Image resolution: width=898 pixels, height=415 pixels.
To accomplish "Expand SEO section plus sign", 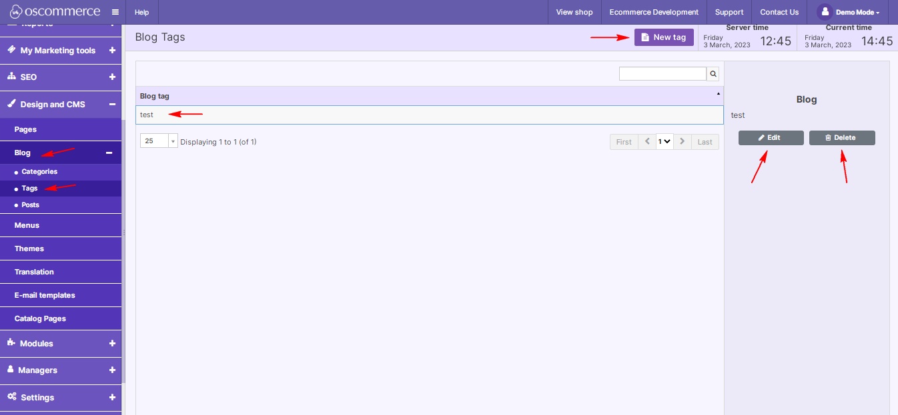I will click(x=112, y=77).
